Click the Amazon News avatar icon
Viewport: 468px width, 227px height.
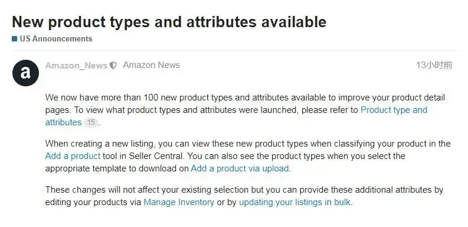[25, 73]
